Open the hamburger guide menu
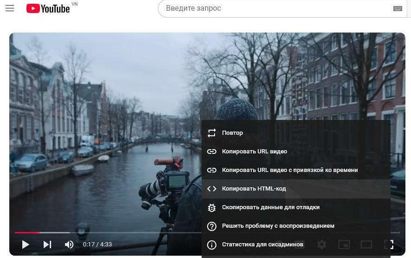Screen dimensions: 411x258 pyautogui.click(x=10, y=8)
